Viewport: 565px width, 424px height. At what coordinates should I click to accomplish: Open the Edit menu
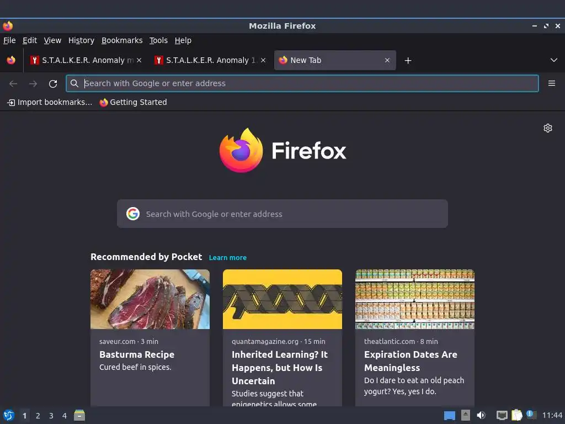coord(30,40)
